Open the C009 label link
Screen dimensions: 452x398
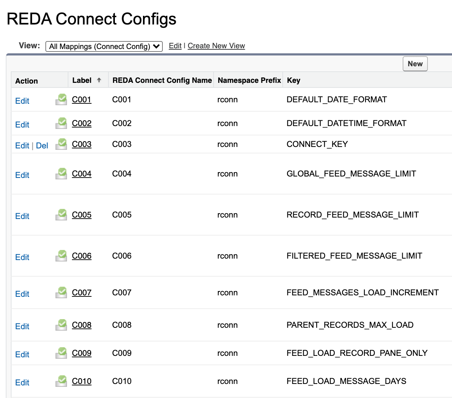82,353
